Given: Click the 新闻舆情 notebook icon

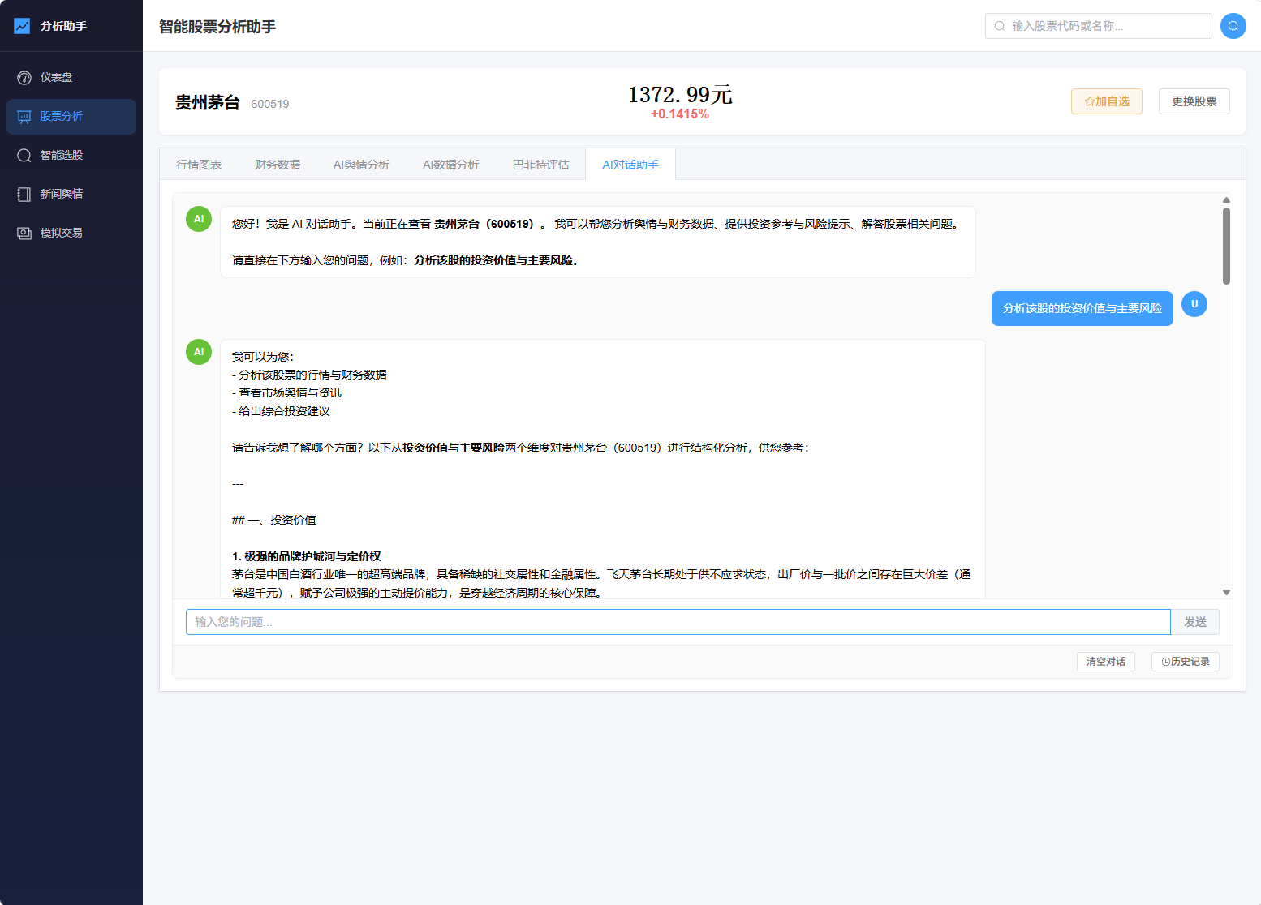Looking at the screenshot, I should pyautogui.click(x=24, y=195).
